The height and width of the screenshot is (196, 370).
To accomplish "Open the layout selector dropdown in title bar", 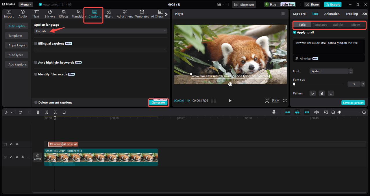I will point(221,4).
